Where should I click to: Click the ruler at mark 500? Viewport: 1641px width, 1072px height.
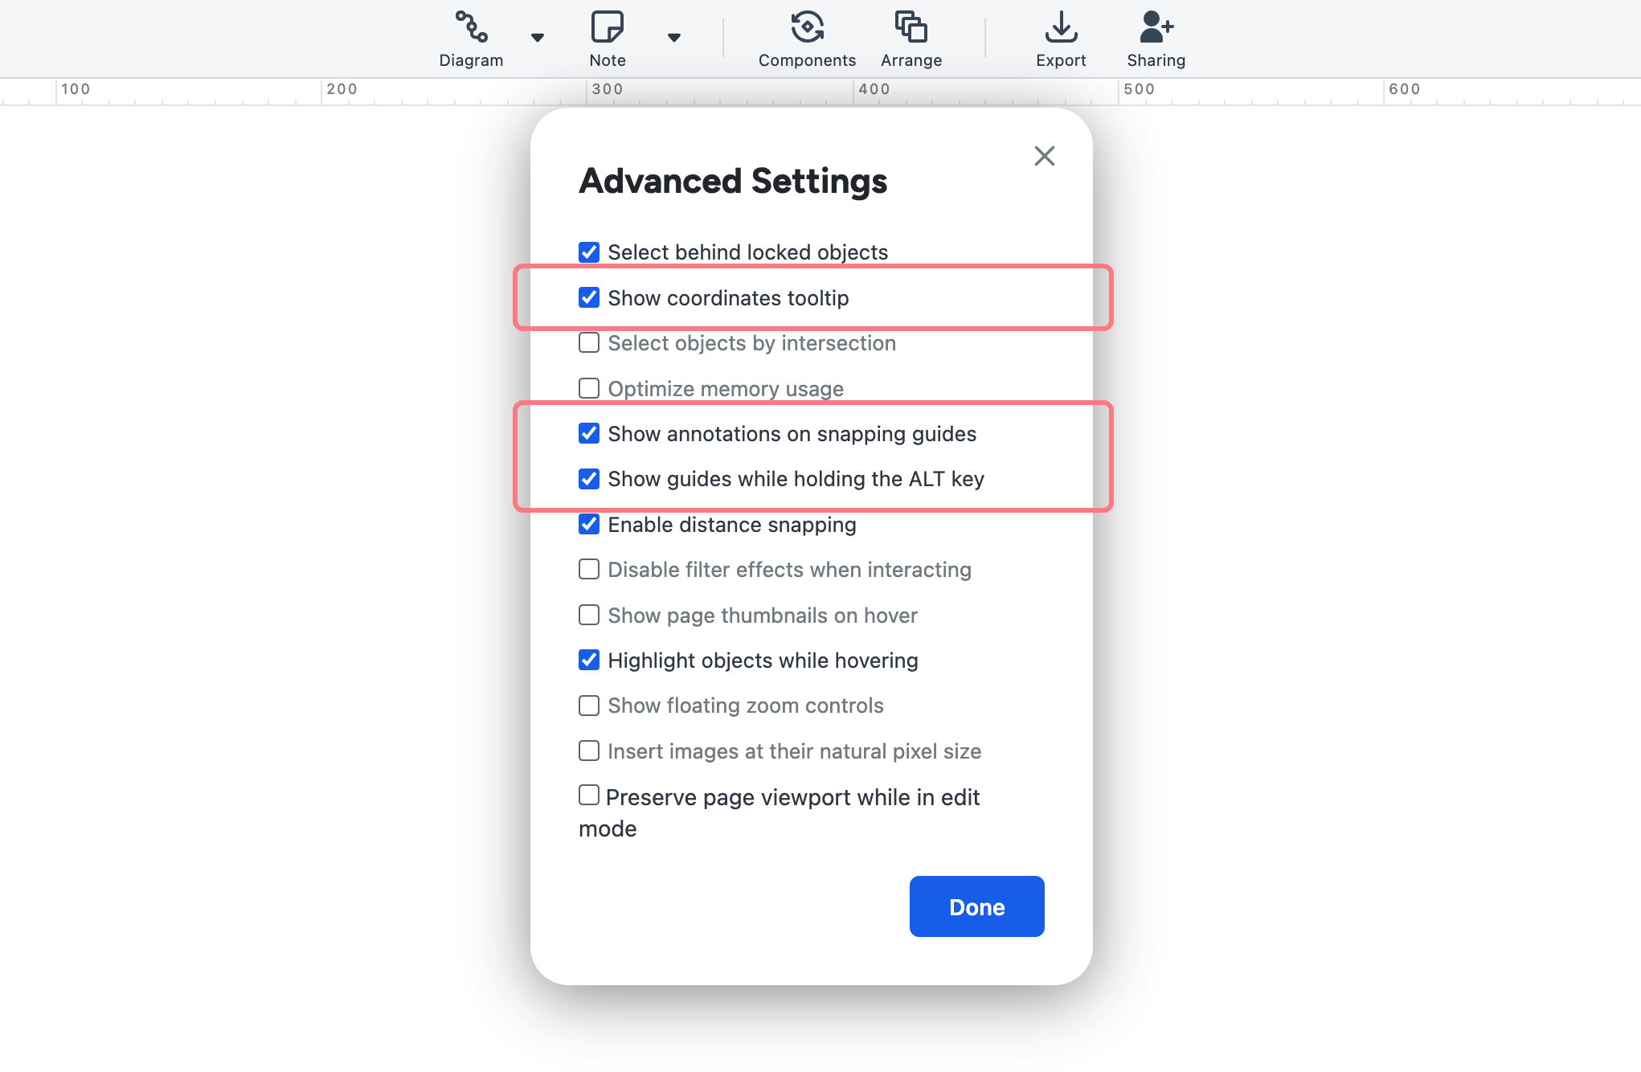coord(1139,89)
